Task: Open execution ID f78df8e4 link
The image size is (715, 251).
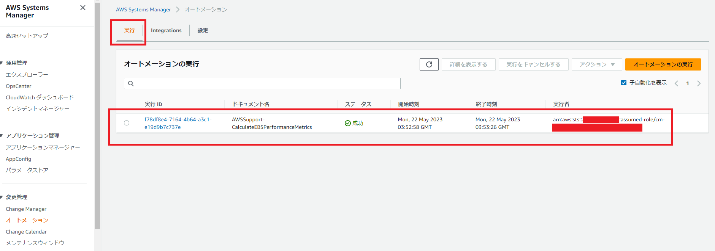Action: click(178, 123)
